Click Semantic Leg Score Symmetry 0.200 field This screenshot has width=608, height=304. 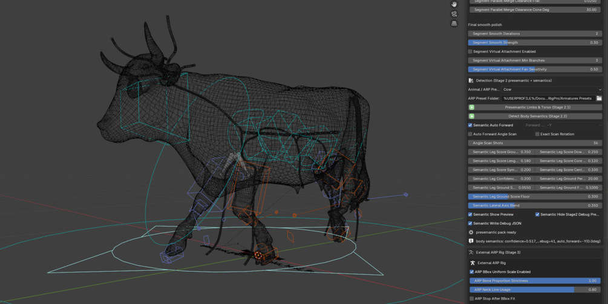(x=502, y=170)
